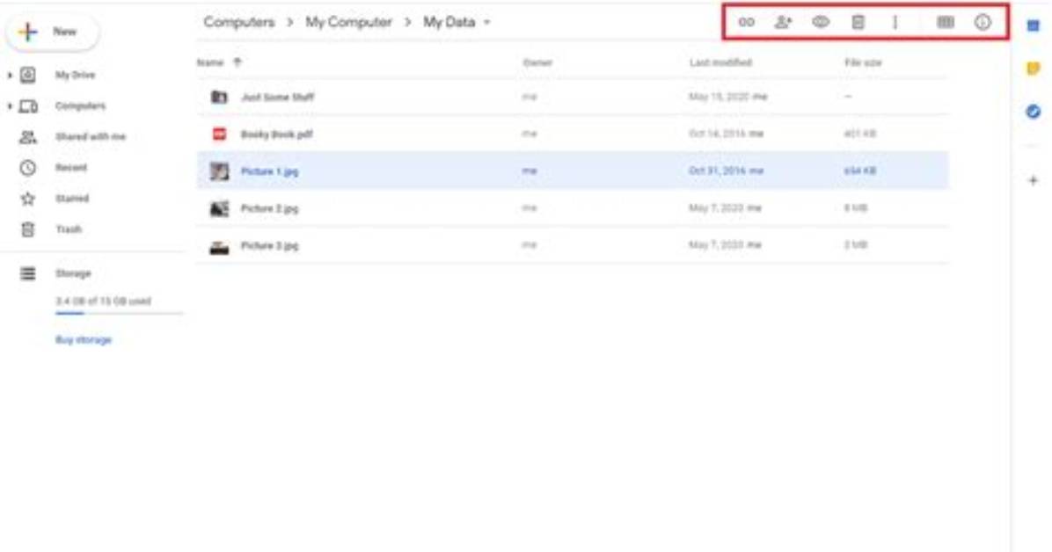Open Tasks in the side panel
Viewport: 1052px width, 552px height.
pos(1034,112)
